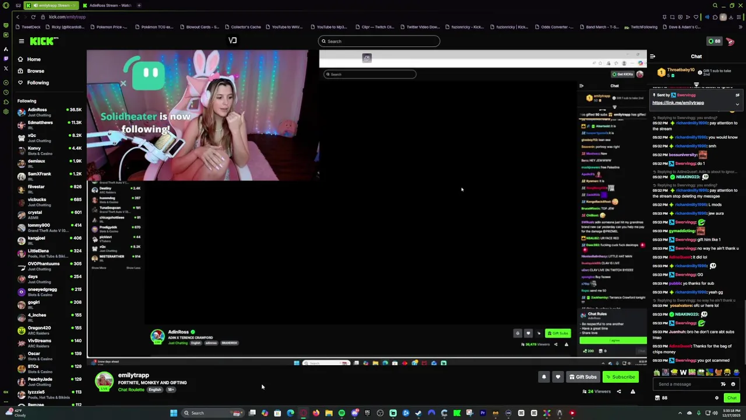This screenshot has height=420, width=746.
Task: Click Gift Subs in the embedded AdinRoss stream
Action: [558, 333]
